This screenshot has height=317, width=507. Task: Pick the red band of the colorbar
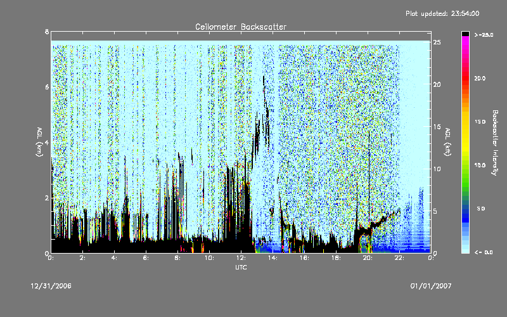coord(465,78)
